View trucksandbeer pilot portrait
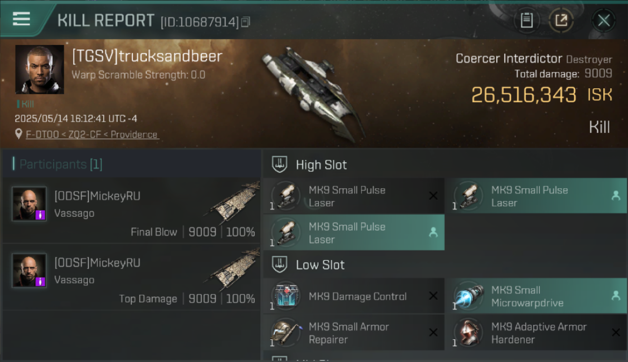Image resolution: width=628 pixels, height=362 pixels. pos(40,70)
